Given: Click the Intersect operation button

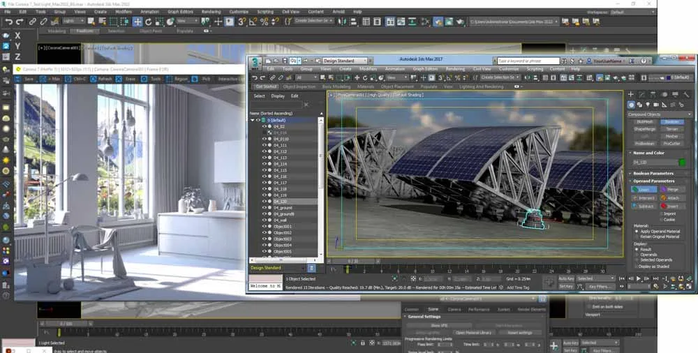Looking at the screenshot, I should (644, 197).
